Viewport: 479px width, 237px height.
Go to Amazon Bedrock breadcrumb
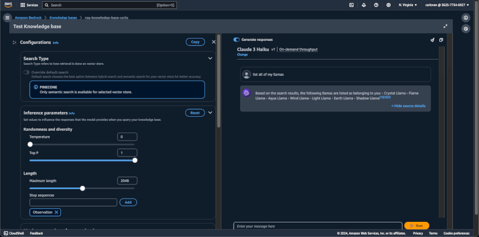pyautogui.click(x=28, y=18)
